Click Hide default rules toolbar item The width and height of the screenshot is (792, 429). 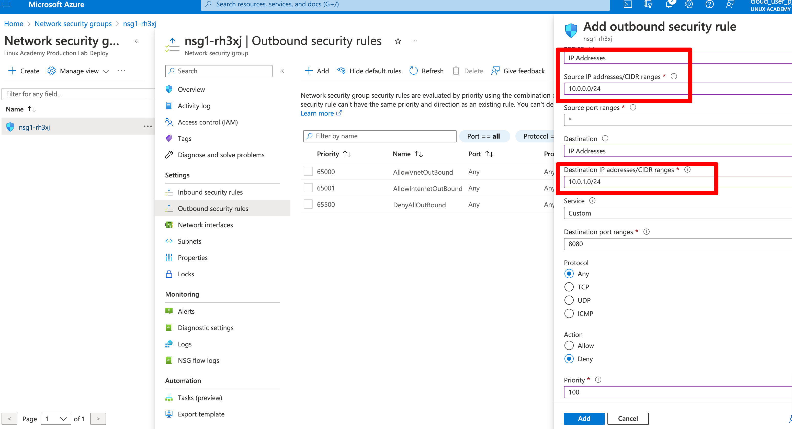[369, 71]
